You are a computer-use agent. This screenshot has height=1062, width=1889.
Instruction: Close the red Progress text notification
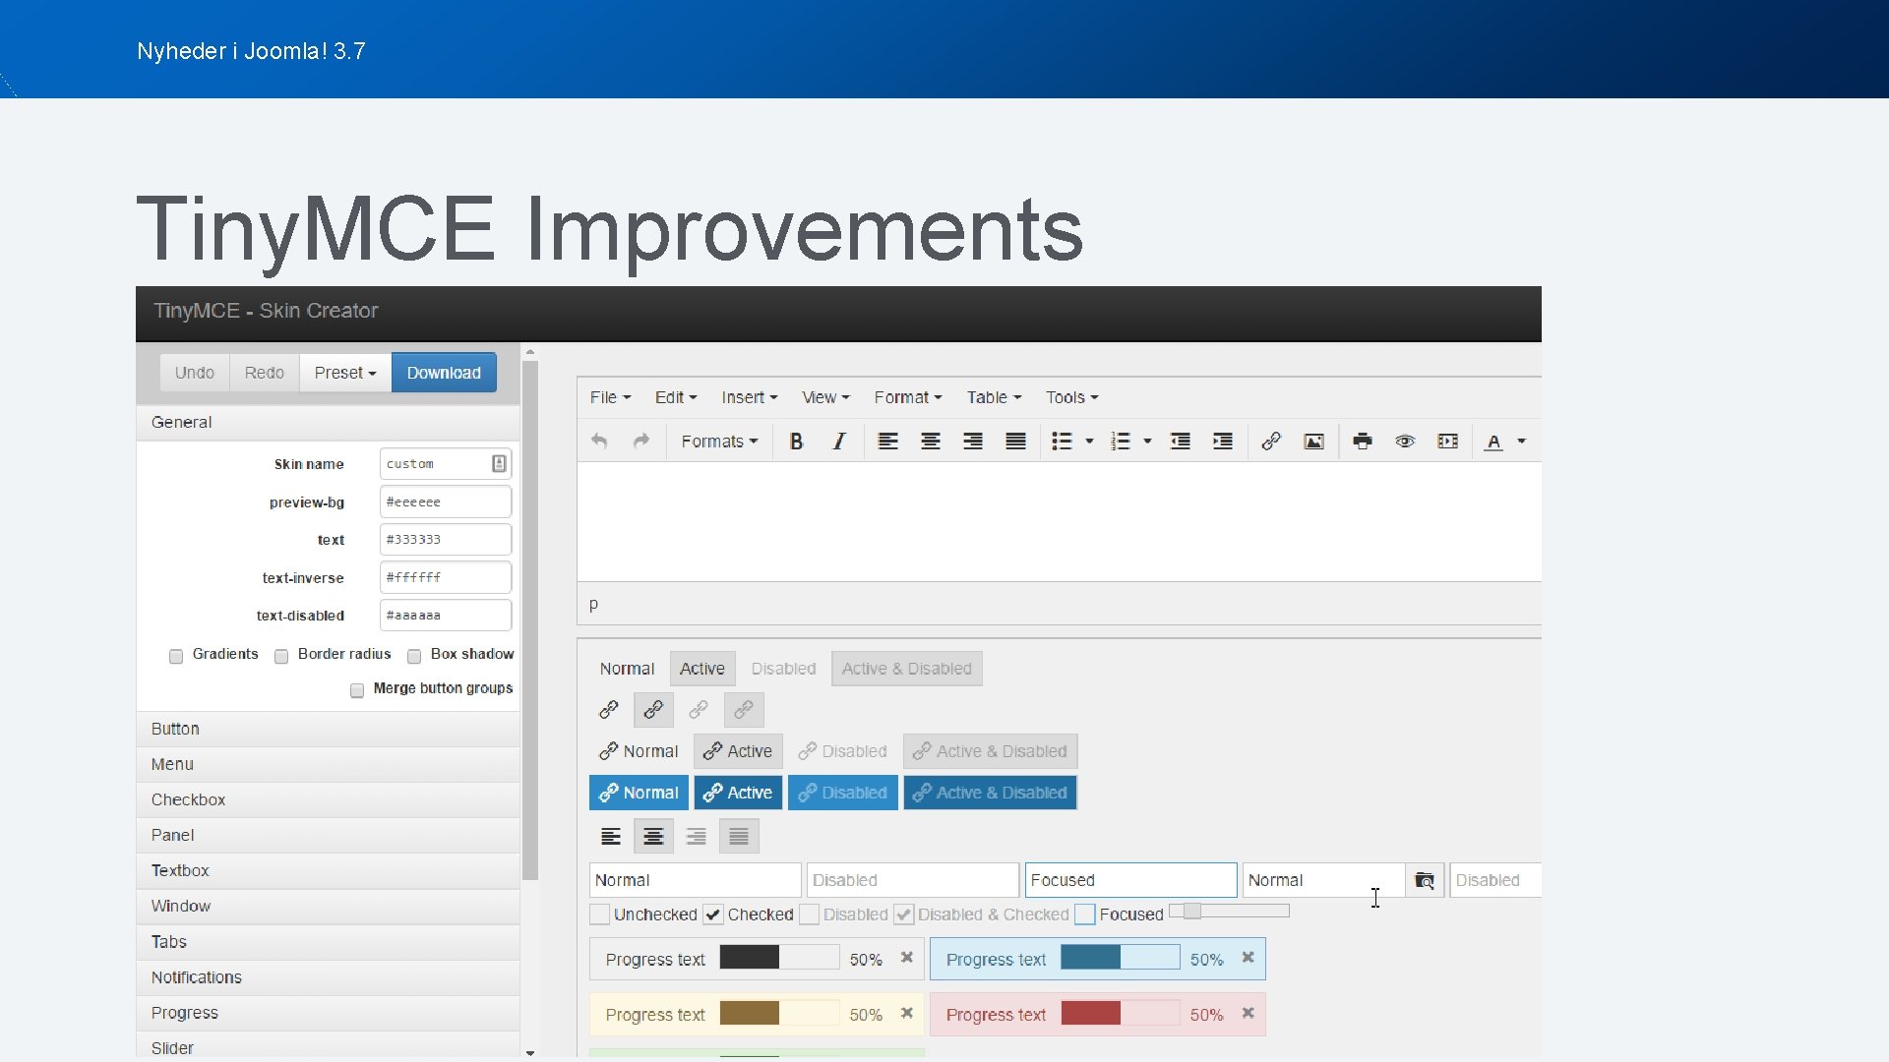pos(1248,1013)
